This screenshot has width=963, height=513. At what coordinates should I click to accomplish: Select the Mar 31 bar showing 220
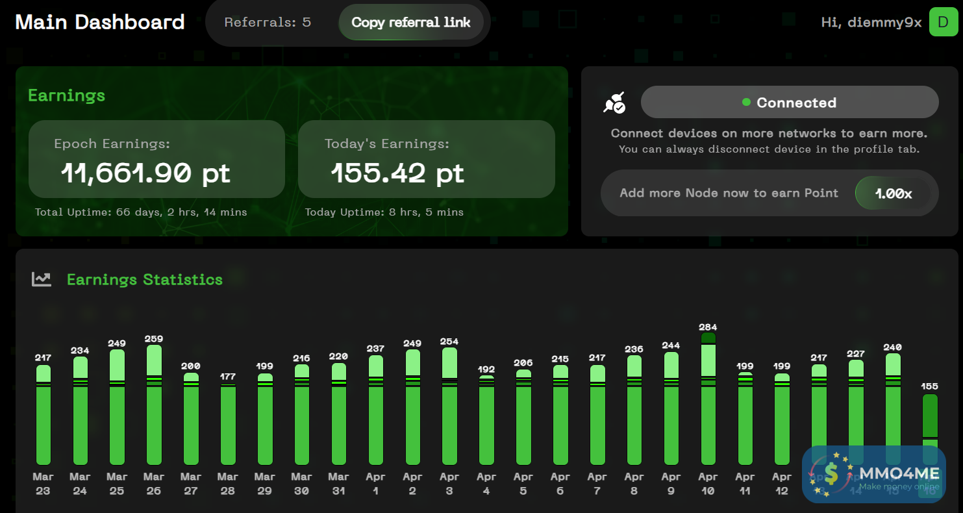point(339,414)
